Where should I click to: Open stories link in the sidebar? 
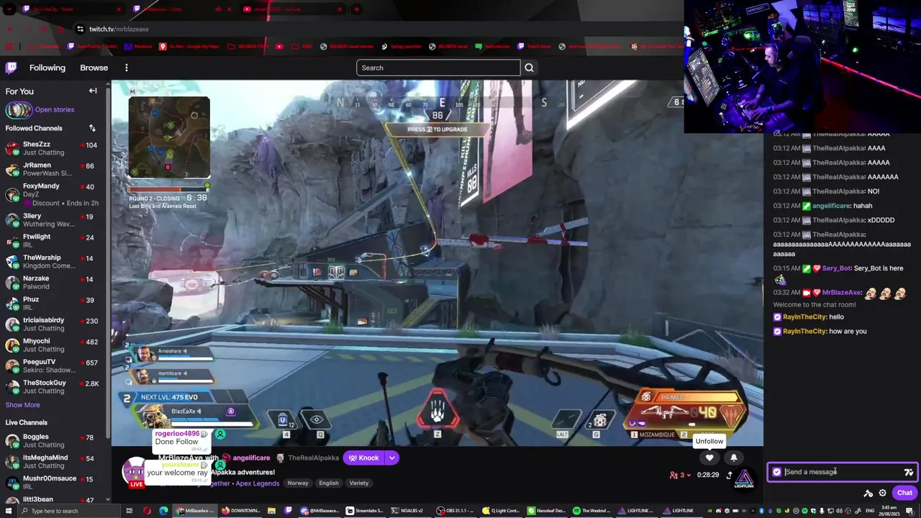(55, 110)
